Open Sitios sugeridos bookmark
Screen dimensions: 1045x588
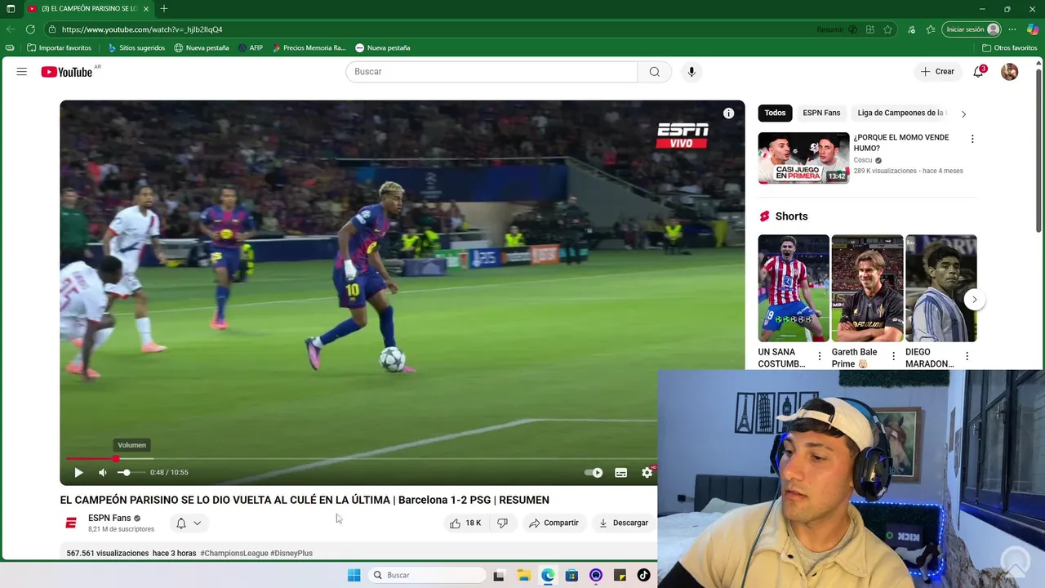click(x=136, y=48)
